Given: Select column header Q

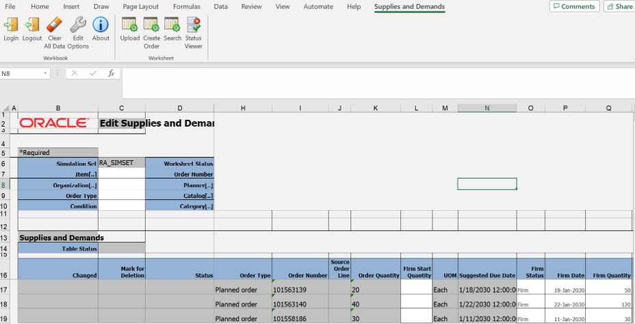Looking at the screenshot, I should coord(609,108).
